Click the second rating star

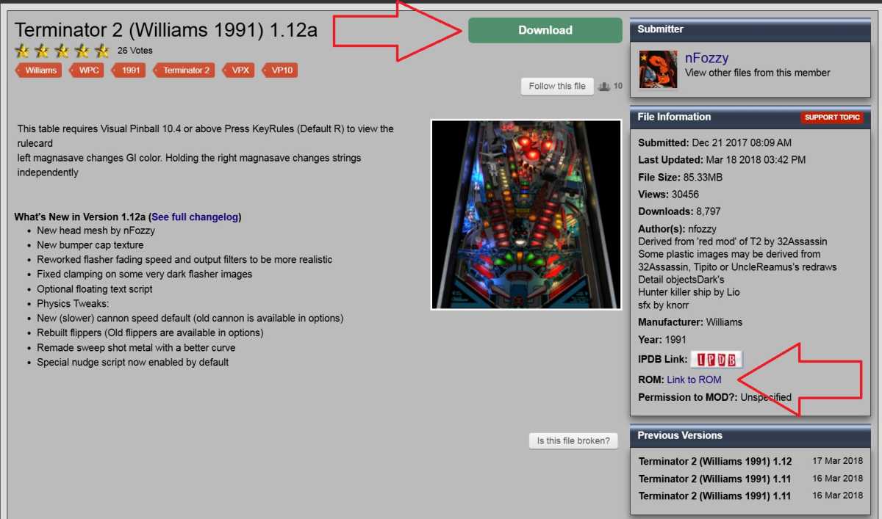tap(43, 51)
